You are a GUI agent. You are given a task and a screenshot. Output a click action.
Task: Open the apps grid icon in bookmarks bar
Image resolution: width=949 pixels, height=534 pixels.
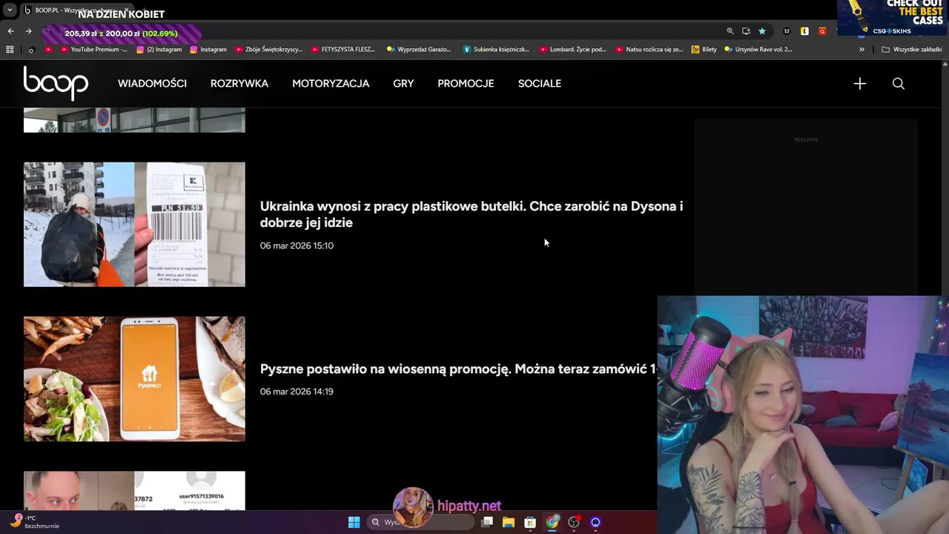(x=10, y=50)
